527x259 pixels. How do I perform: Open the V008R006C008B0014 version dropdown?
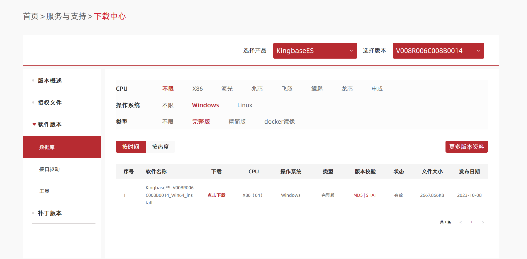pyautogui.click(x=438, y=51)
